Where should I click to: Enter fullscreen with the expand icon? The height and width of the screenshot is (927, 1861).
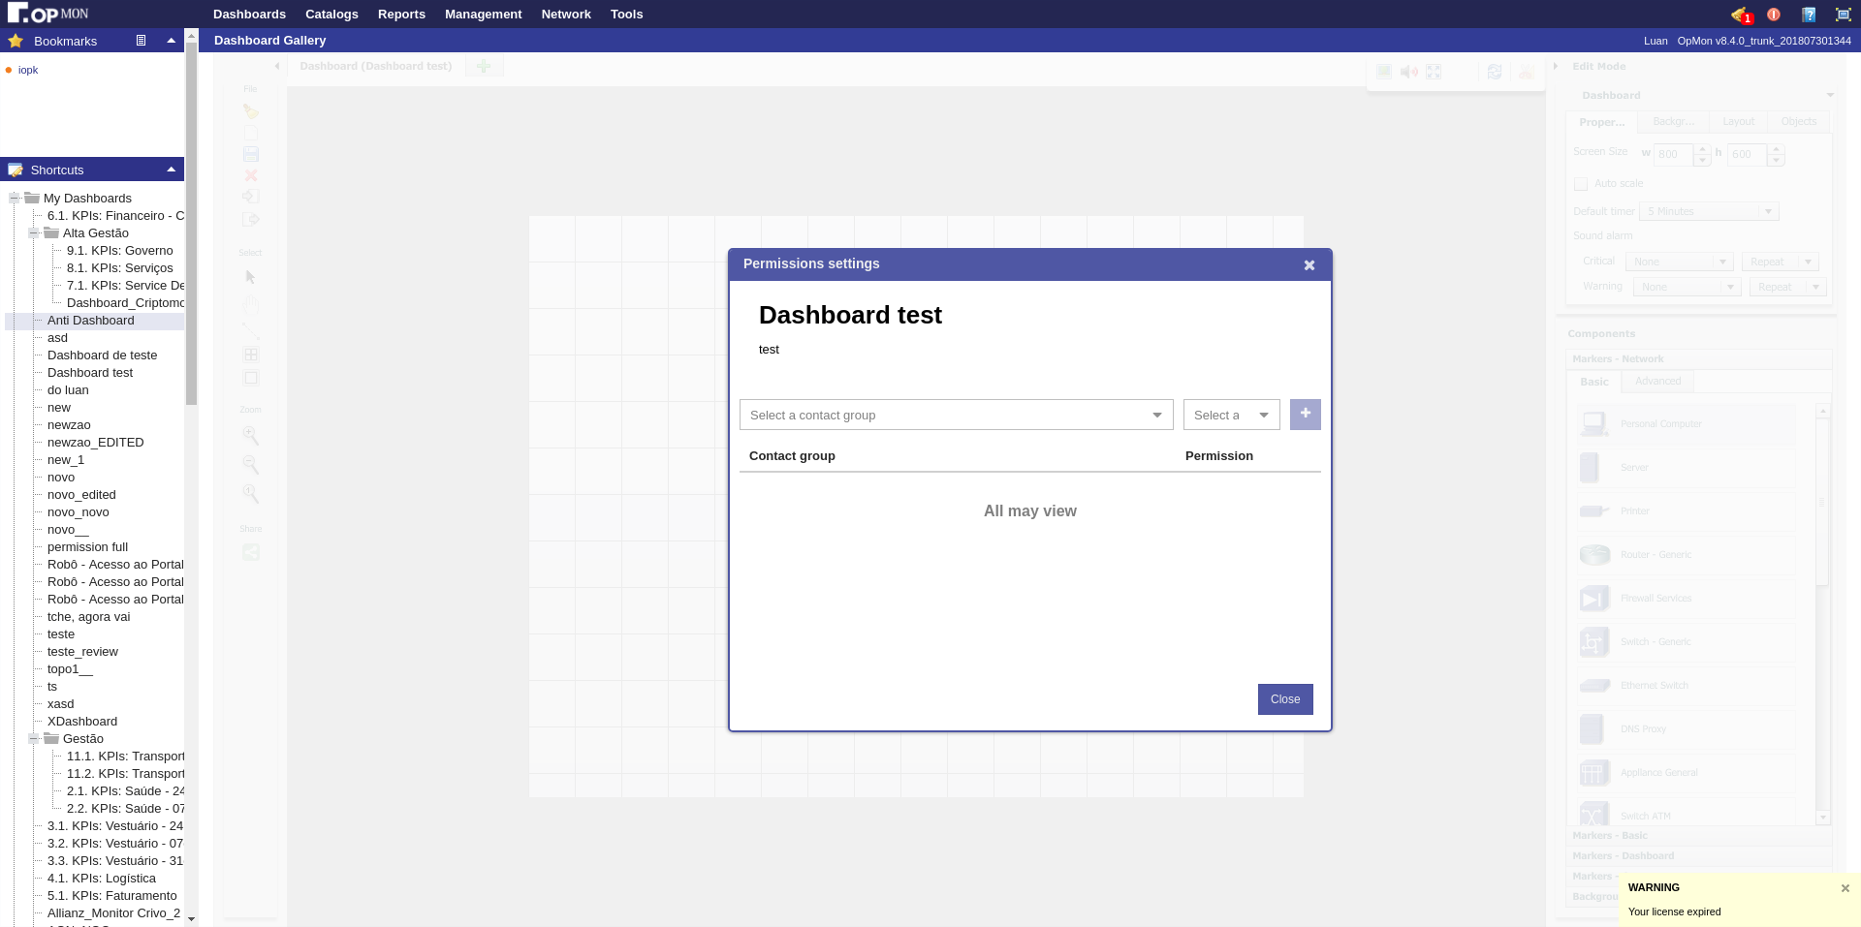pos(1433,72)
